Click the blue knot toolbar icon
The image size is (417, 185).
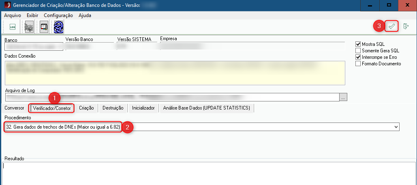pyautogui.click(x=58, y=27)
